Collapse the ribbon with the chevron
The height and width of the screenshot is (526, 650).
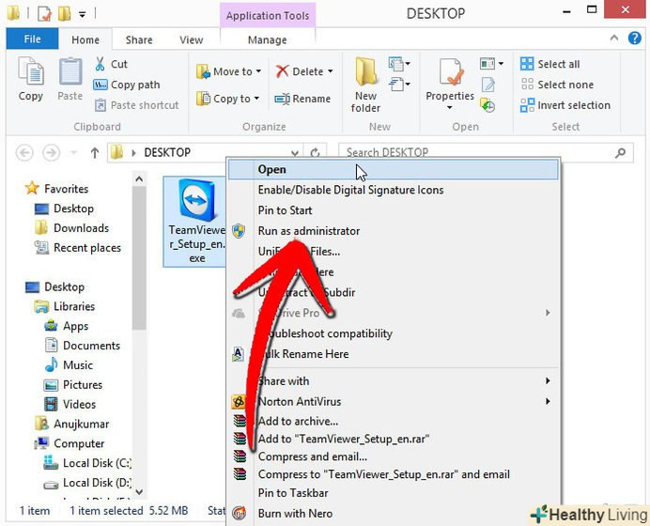[x=614, y=39]
